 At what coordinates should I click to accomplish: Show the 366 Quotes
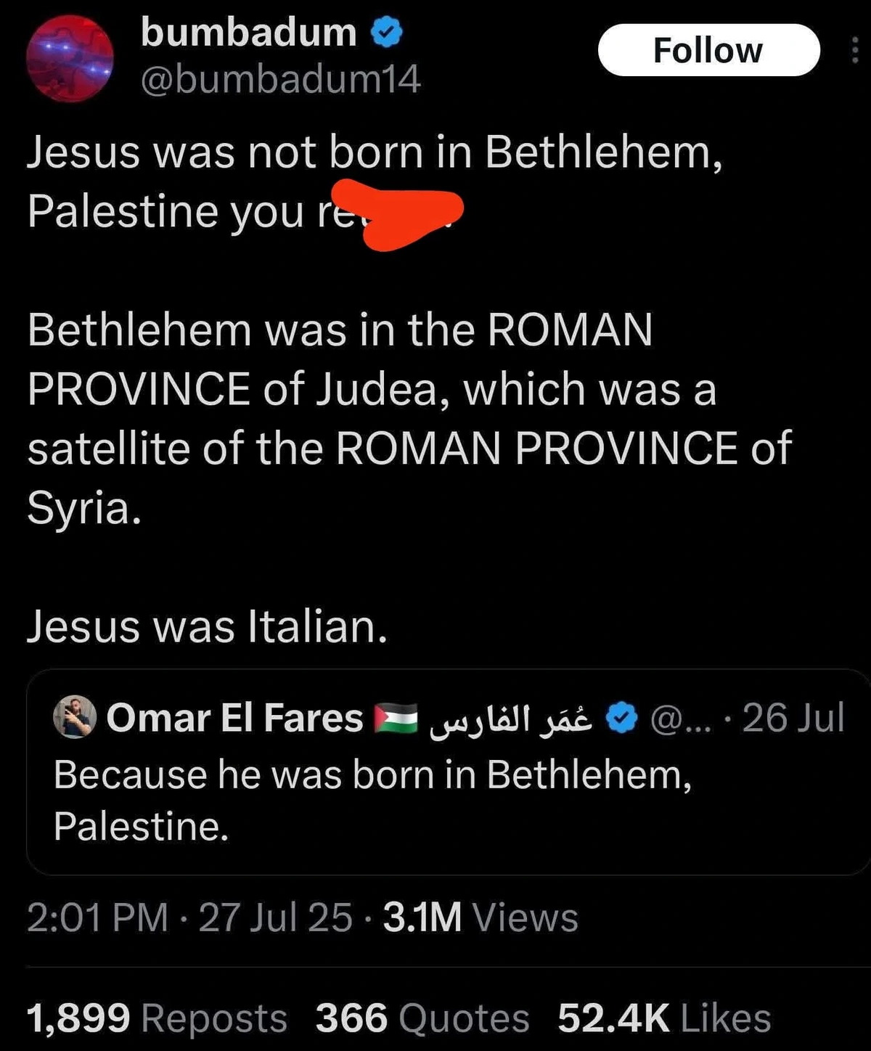click(421, 1015)
